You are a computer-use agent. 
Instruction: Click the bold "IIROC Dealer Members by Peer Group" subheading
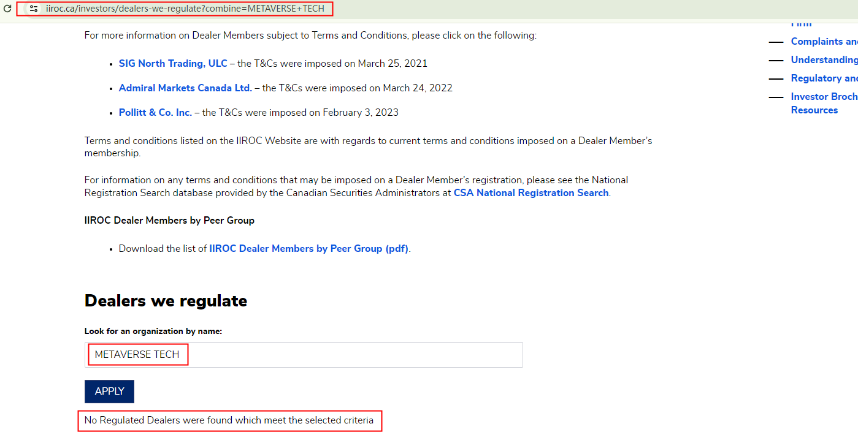tap(169, 221)
